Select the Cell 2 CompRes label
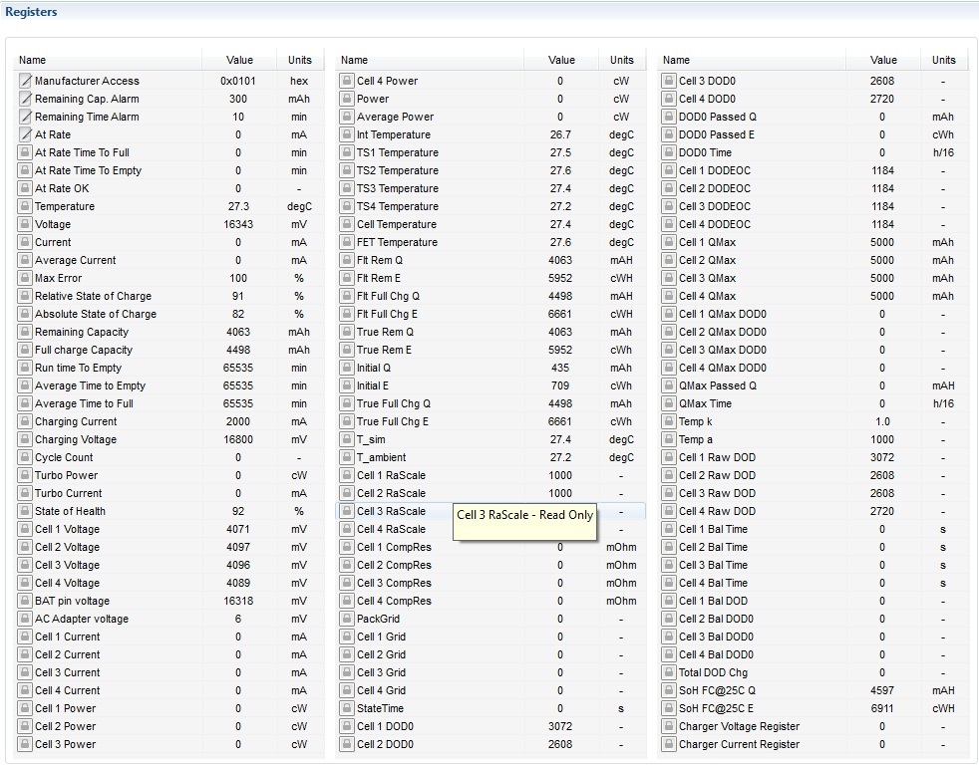 point(394,566)
